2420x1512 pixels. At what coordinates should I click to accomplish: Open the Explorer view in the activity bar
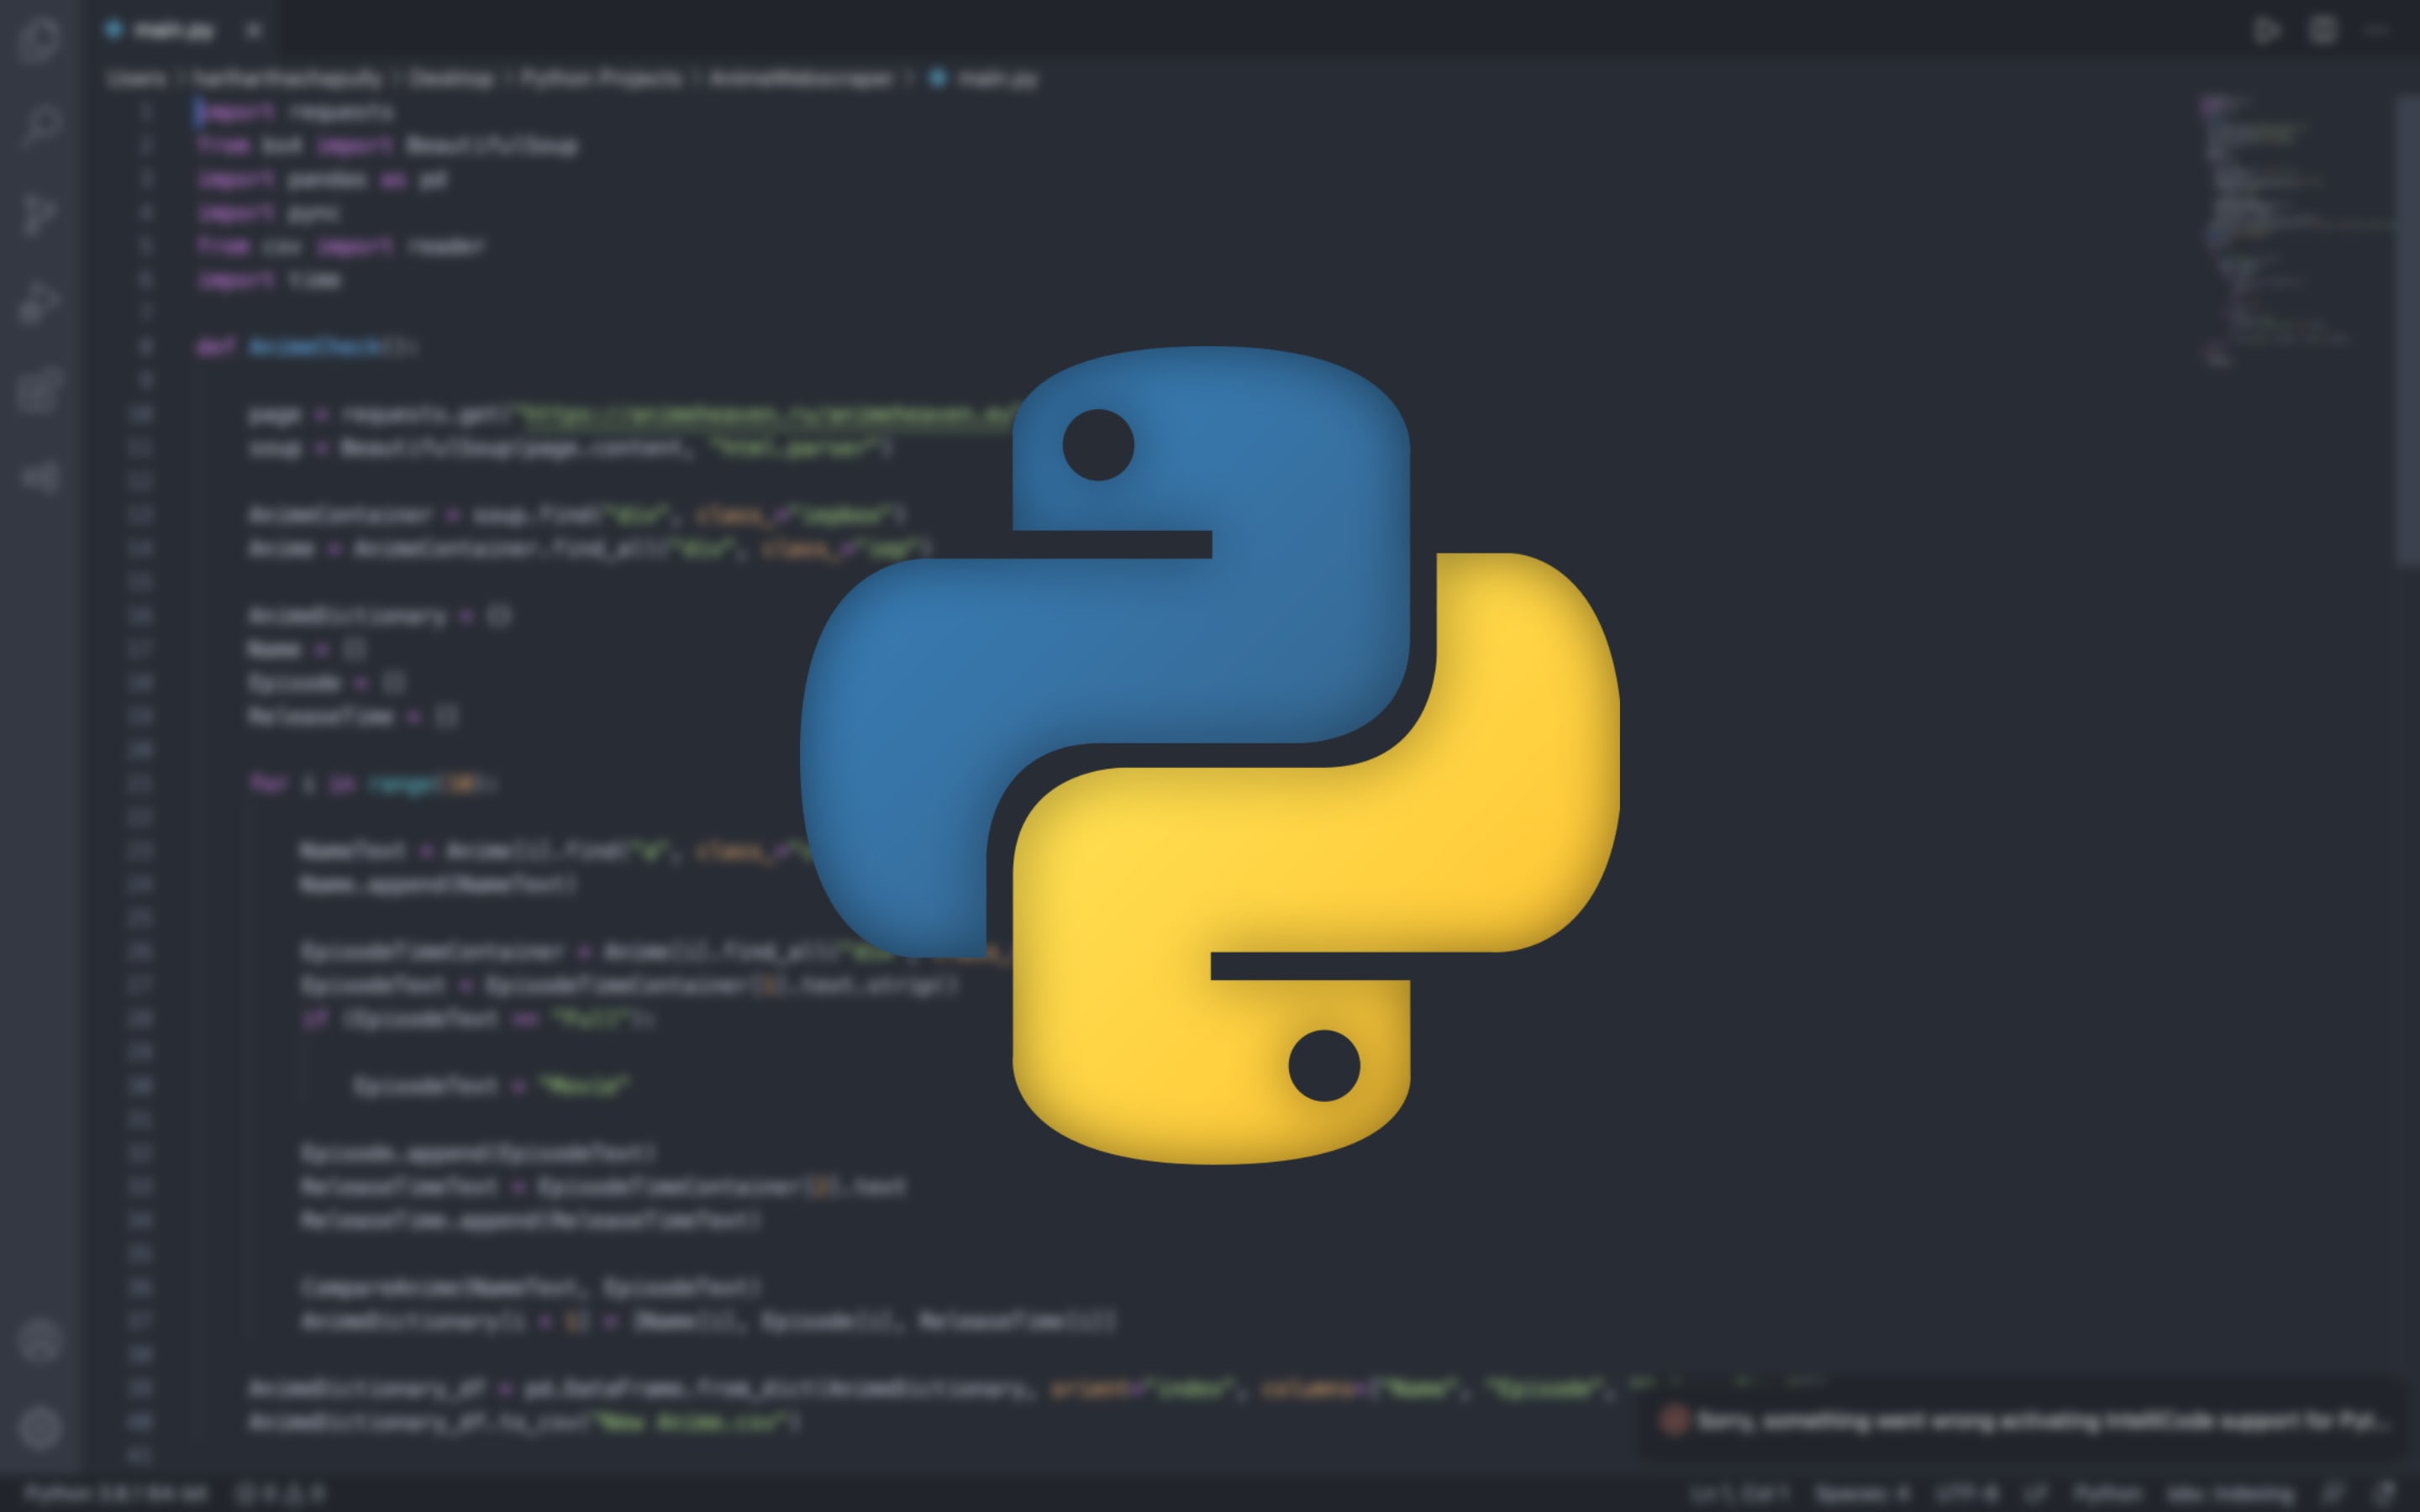pos(40,40)
